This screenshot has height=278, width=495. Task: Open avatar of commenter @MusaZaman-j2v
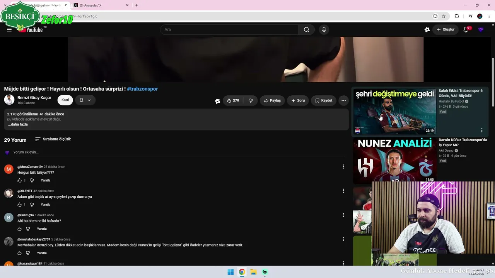[x=9, y=169]
